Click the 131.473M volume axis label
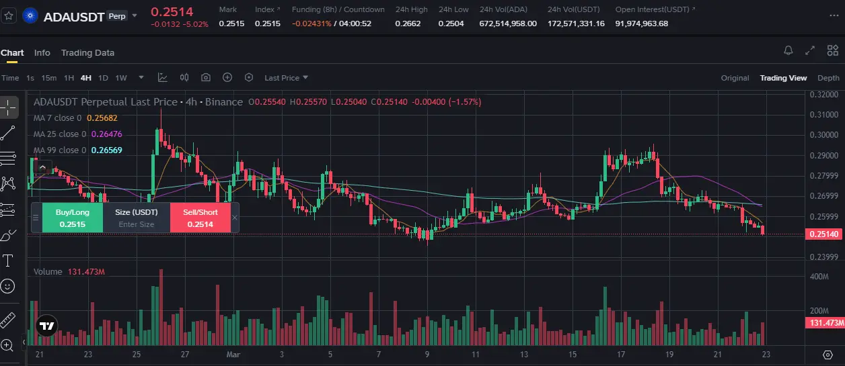This screenshot has height=366, width=845. 824,323
